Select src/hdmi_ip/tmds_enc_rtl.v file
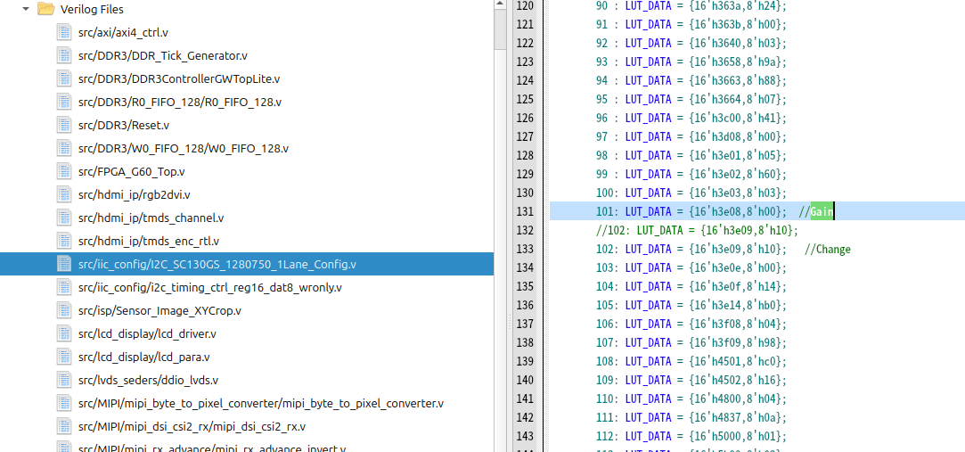This screenshot has width=965, height=452. (148, 241)
